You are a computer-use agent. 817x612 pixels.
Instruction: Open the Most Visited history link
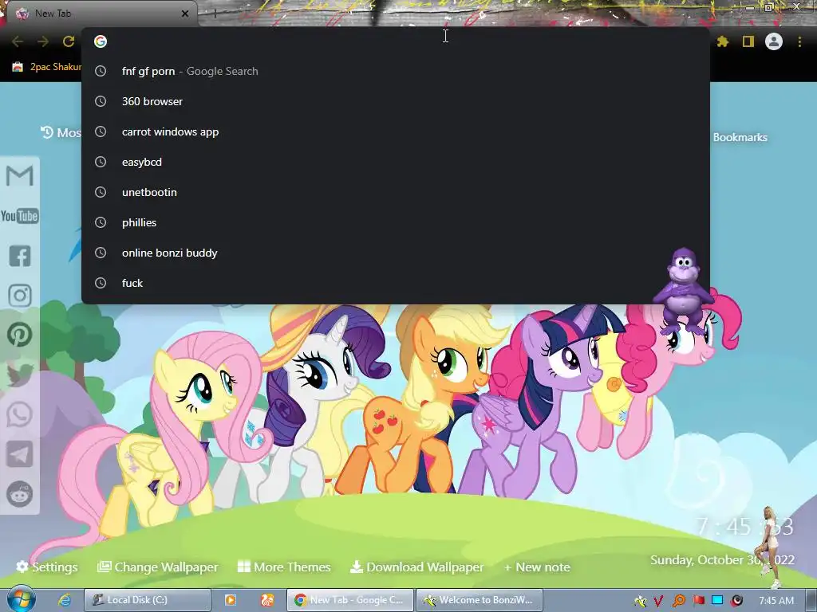pyautogui.click(x=61, y=133)
